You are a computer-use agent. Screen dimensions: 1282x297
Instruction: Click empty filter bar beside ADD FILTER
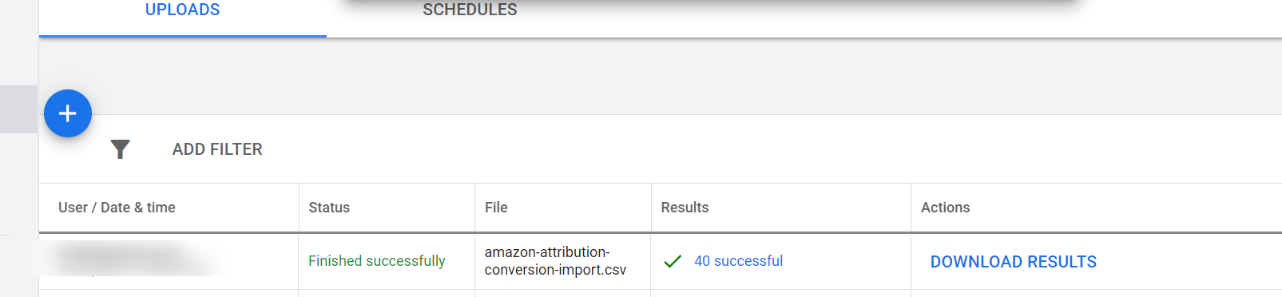pyautogui.click(x=767, y=149)
